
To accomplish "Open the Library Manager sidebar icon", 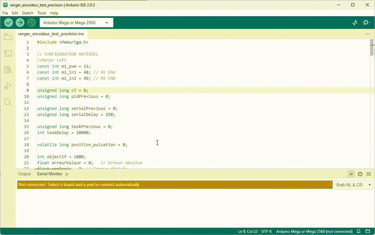I will (x=8, y=70).
